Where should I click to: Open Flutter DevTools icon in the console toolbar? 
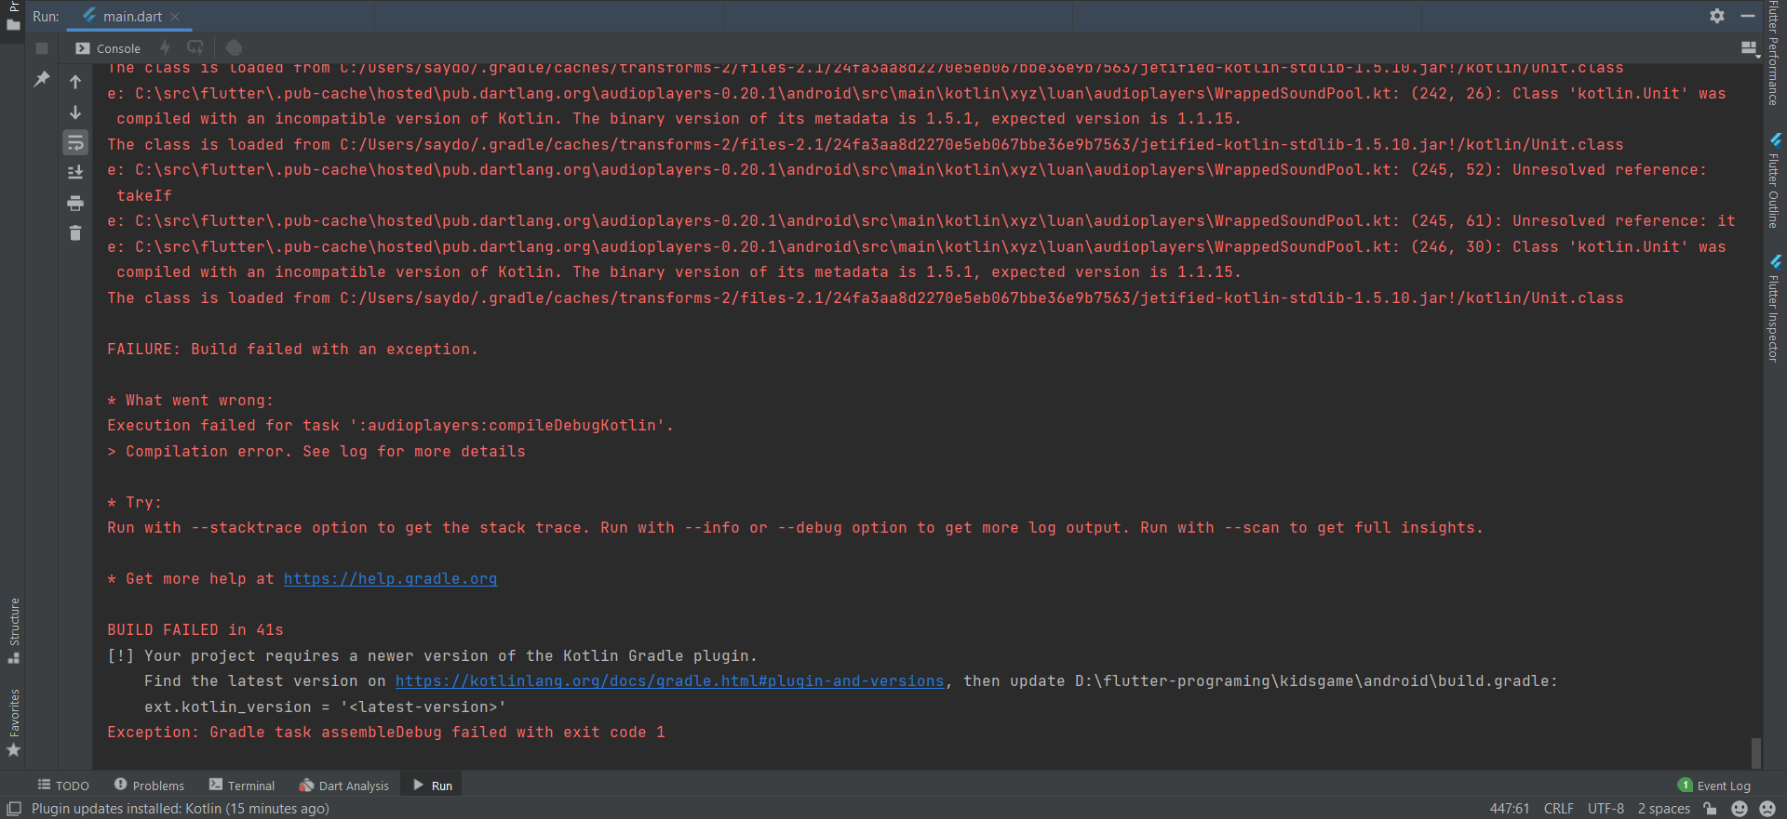(234, 47)
